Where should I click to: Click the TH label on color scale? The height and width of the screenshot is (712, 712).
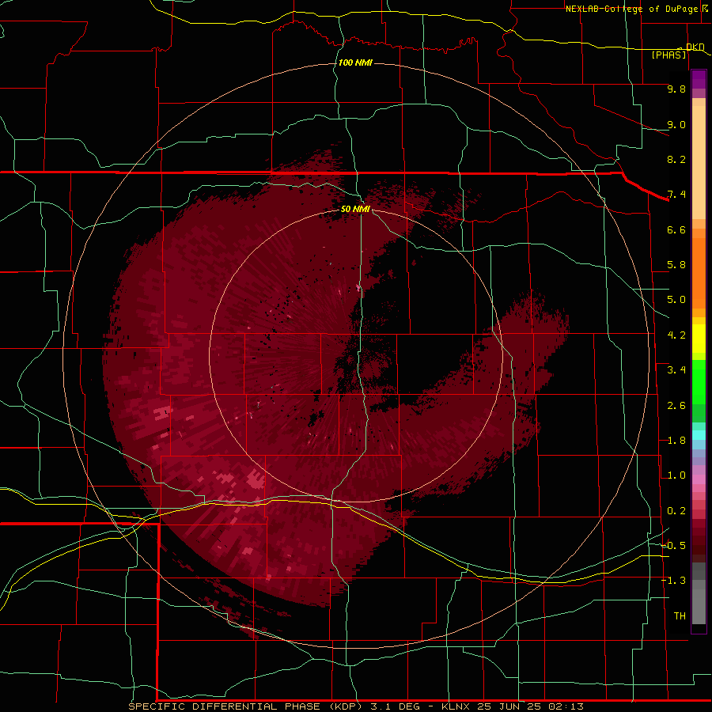(x=680, y=616)
